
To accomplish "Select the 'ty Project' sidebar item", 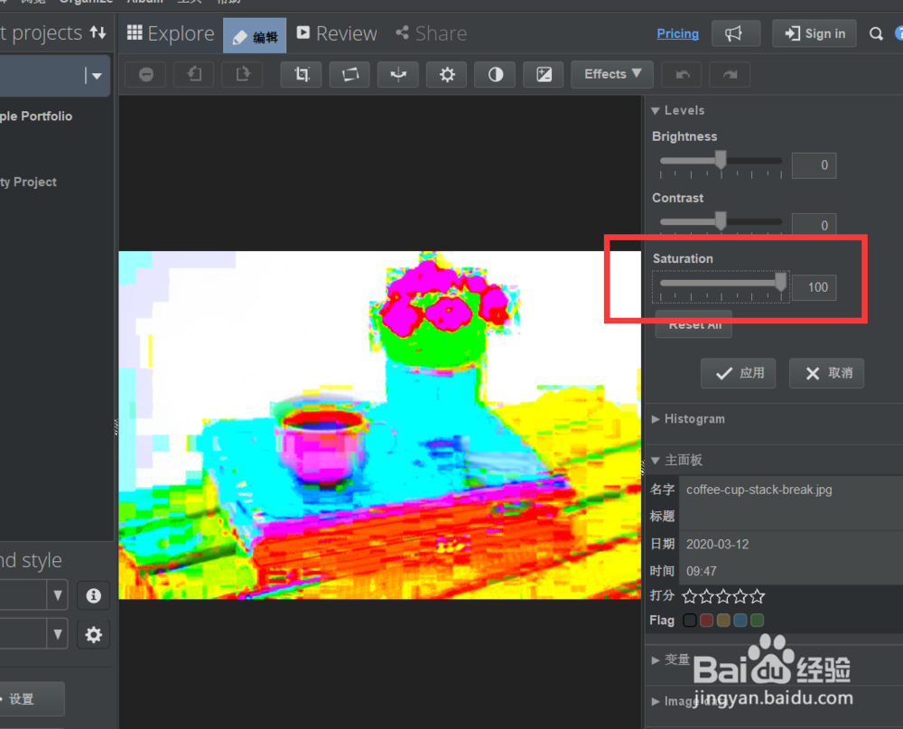I will (x=29, y=182).
